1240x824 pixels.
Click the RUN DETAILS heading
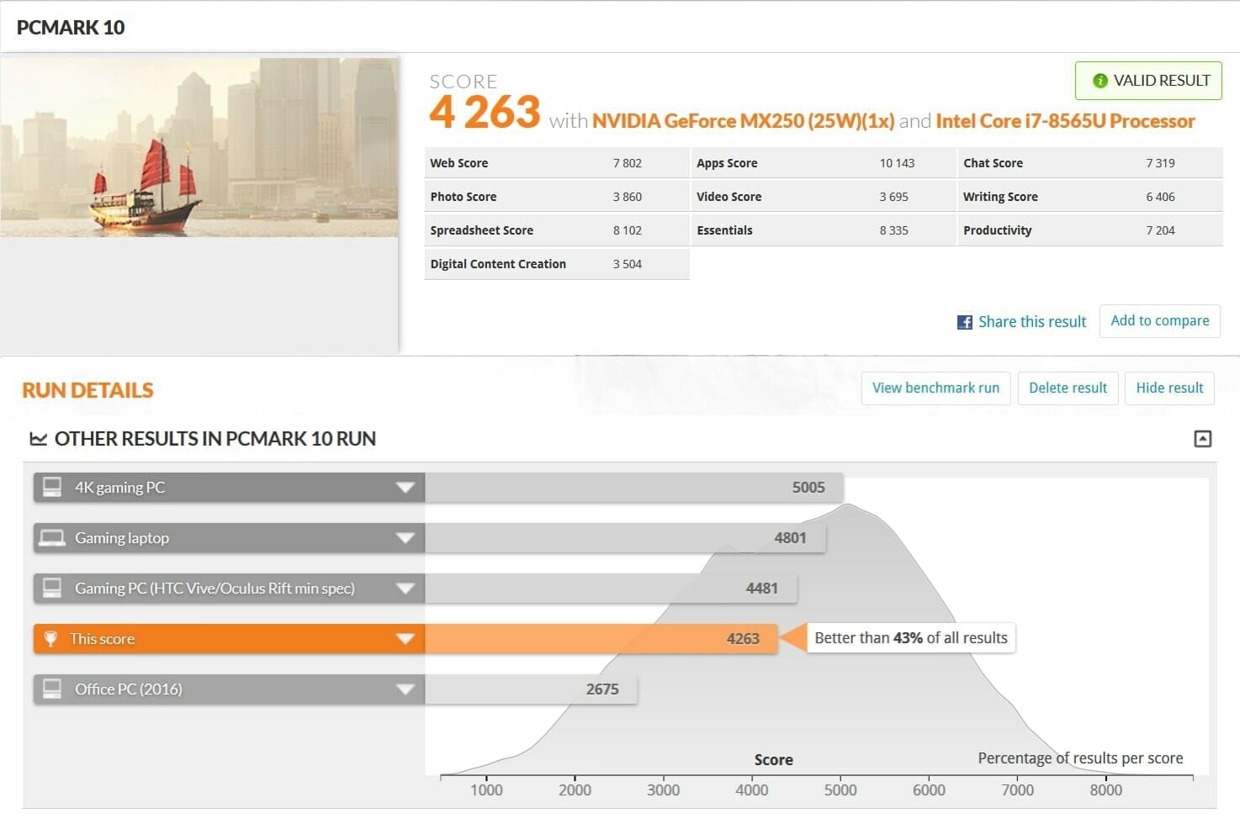coord(88,390)
